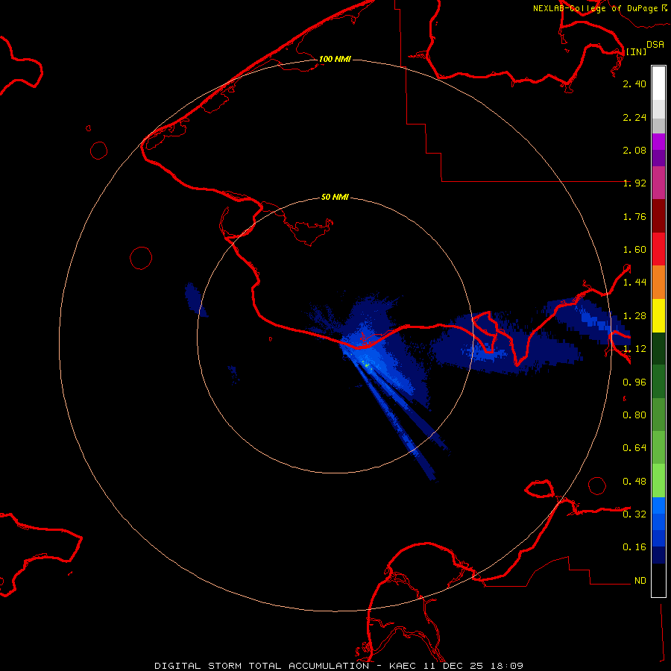Select the bright red legend swatch
This screenshot has width=671, height=671.
pyautogui.click(x=658, y=249)
